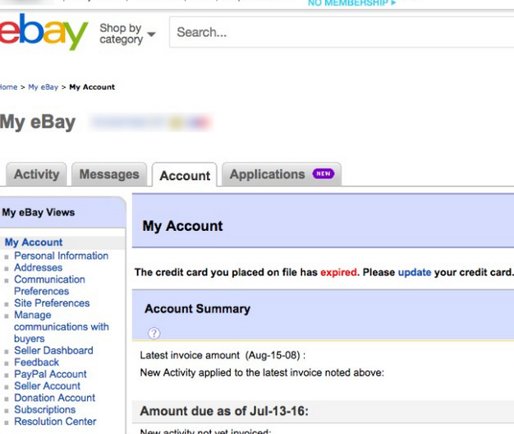This screenshot has height=434, width=514.
Task: Switch to the Activity tab
Action: coord(36,174)
